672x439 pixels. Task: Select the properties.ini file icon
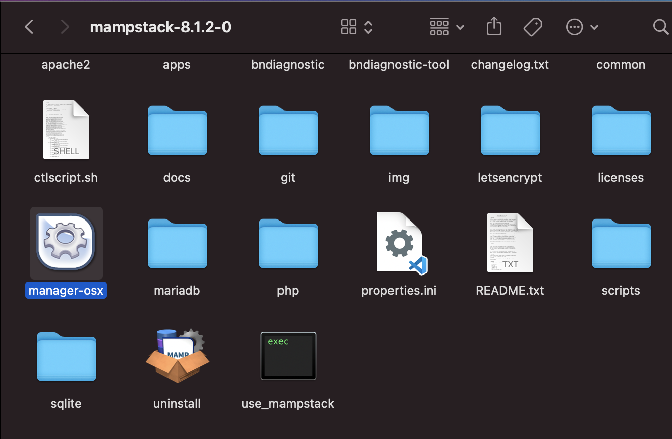(402, 243)
